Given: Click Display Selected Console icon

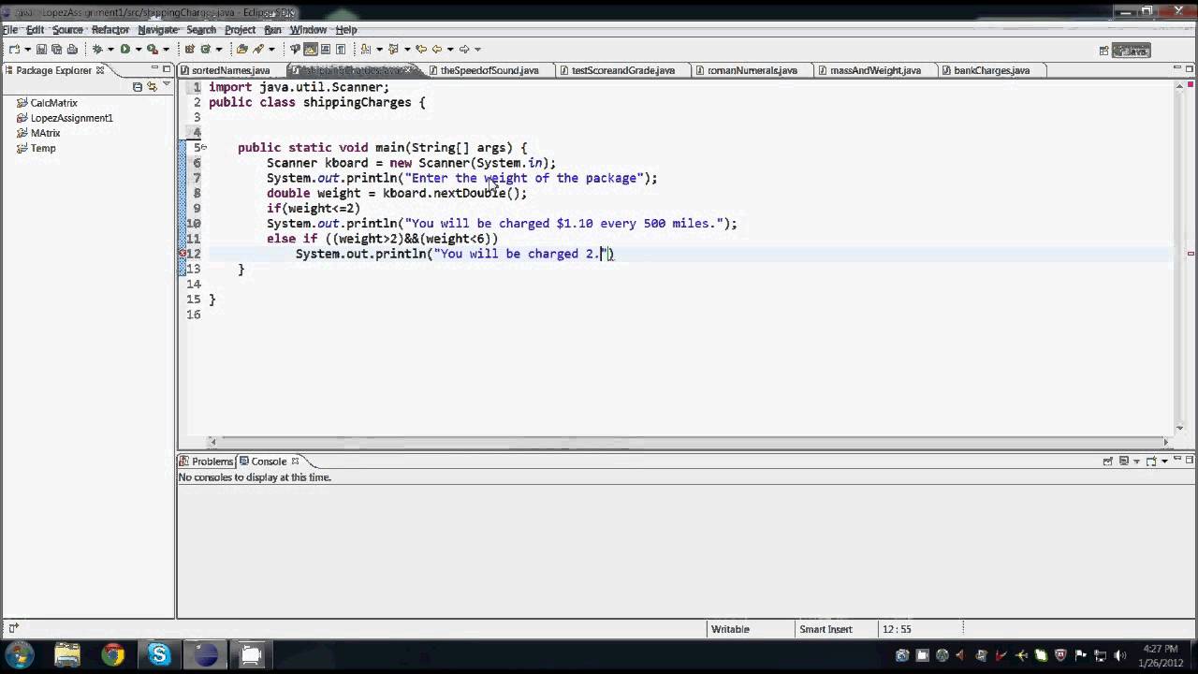Looking at the screenshot, I should 1123,462.
